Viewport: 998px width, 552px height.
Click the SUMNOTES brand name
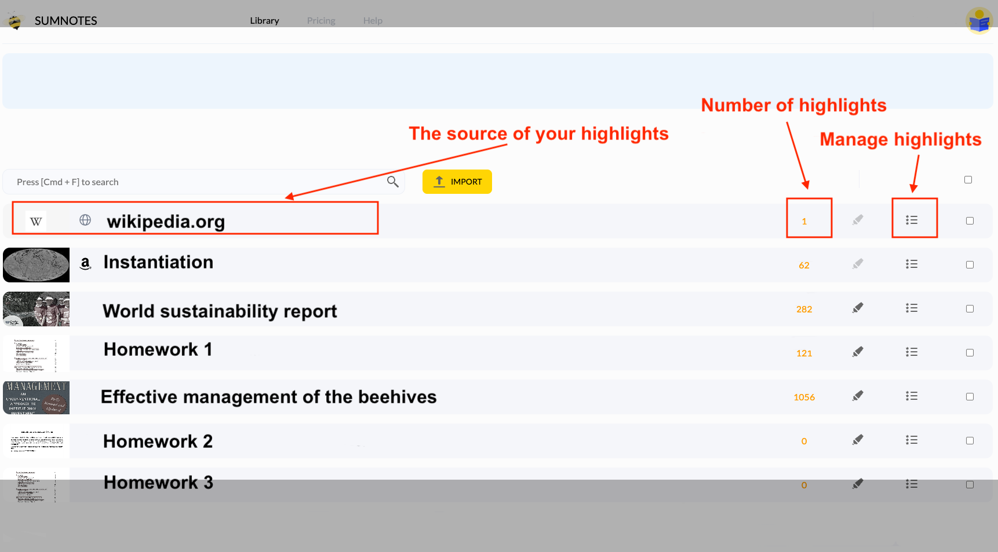pos(65,21)
